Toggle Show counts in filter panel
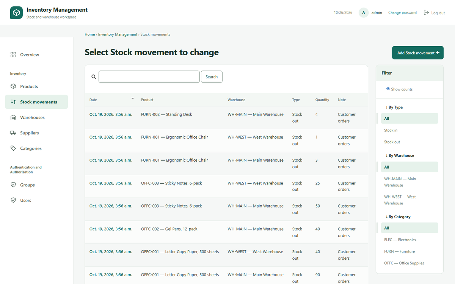The height and width of the screenshot is (284, 455). pos(399,89)
